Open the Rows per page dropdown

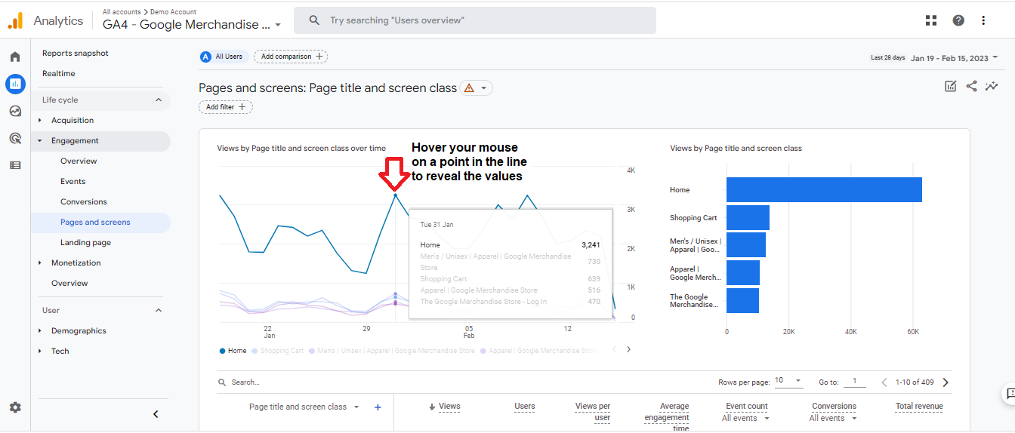click(788, 381)
